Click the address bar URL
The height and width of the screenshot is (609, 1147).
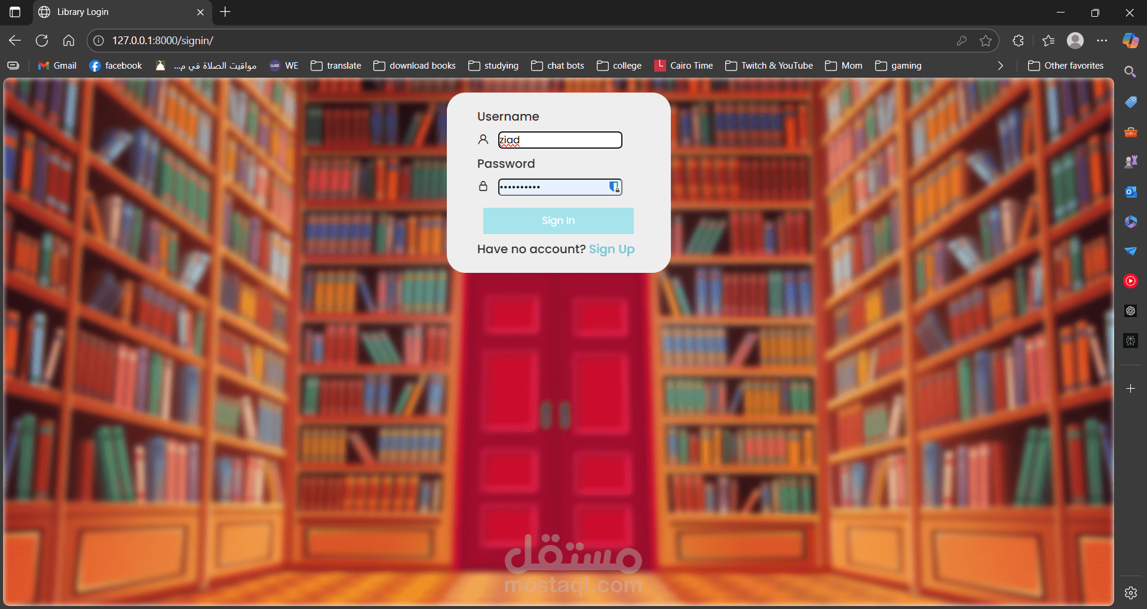click(x=163, y=41)
